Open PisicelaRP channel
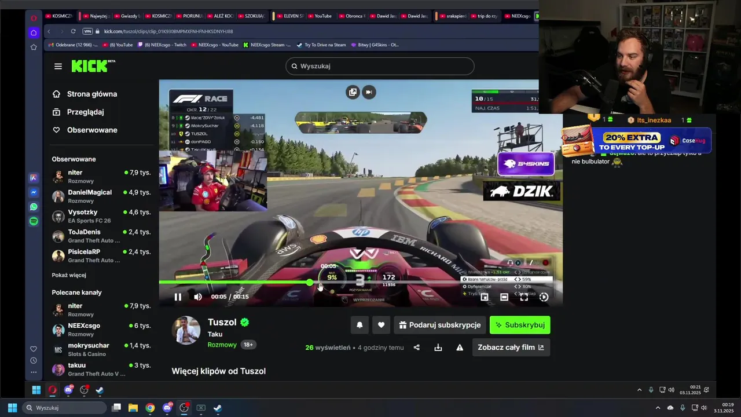The image size is (741, 417). pos(101,255)
